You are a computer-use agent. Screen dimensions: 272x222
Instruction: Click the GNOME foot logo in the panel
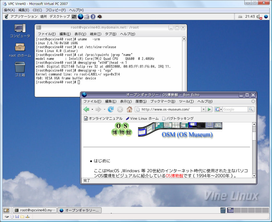coord(7,17)
